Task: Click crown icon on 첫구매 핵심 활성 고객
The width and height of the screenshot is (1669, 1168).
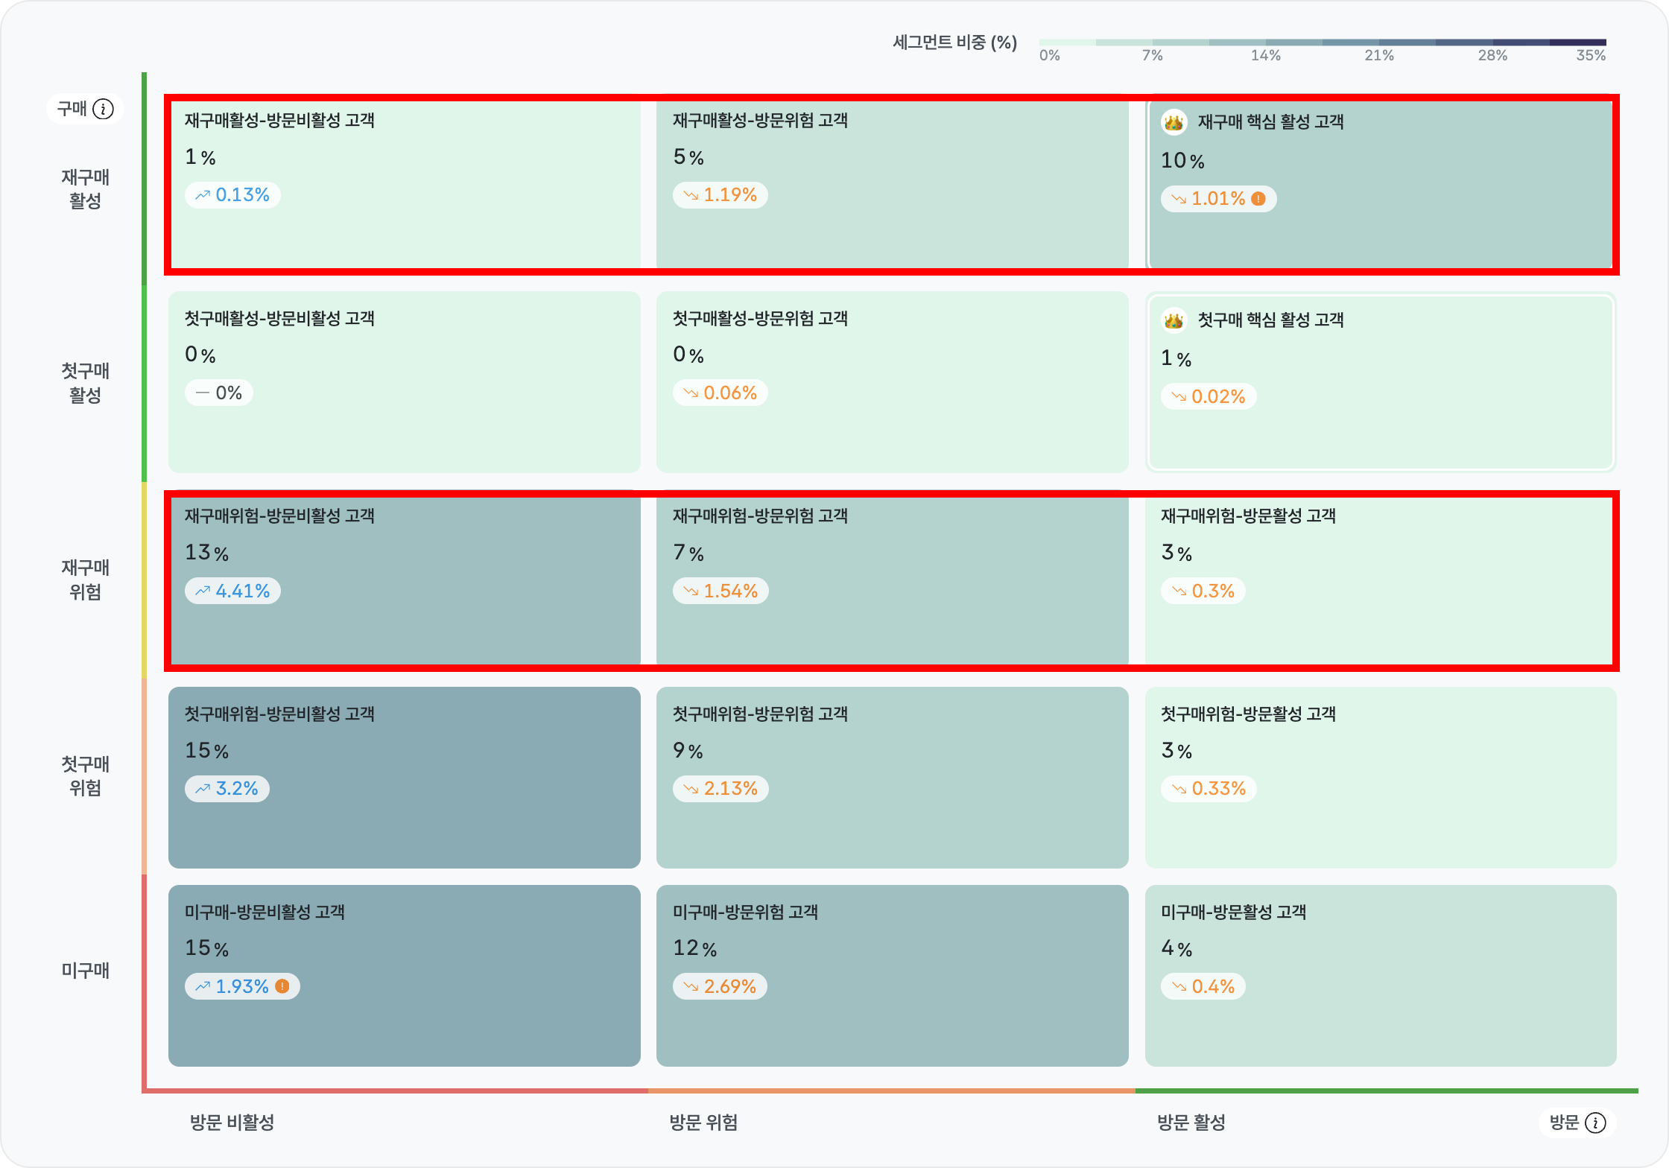Action: click(1174, 320)
